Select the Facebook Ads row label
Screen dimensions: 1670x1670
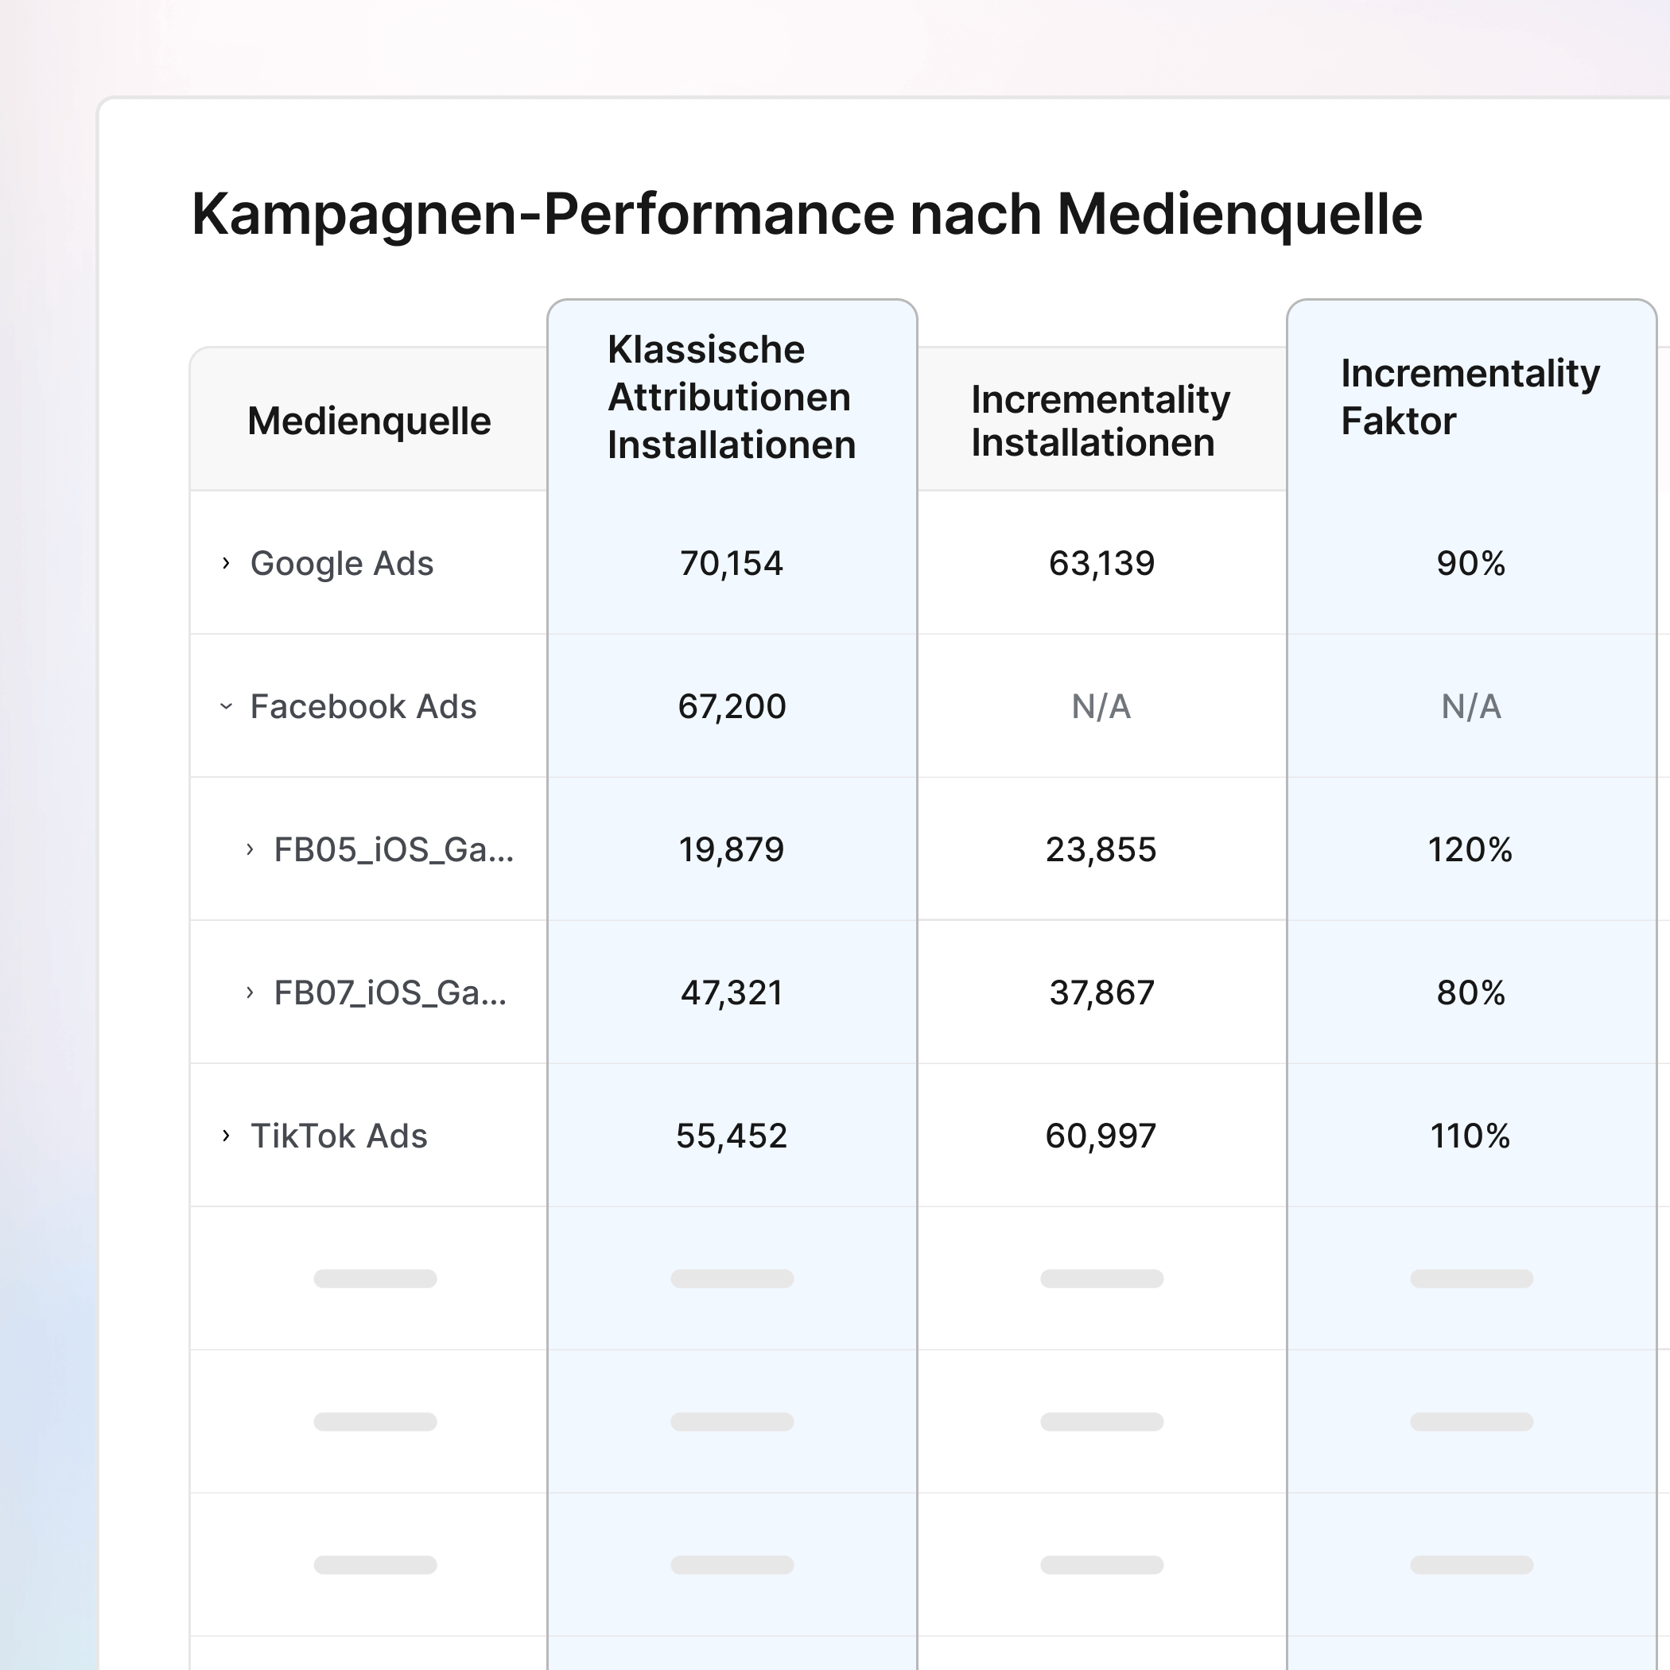click(x=363, y=706)
